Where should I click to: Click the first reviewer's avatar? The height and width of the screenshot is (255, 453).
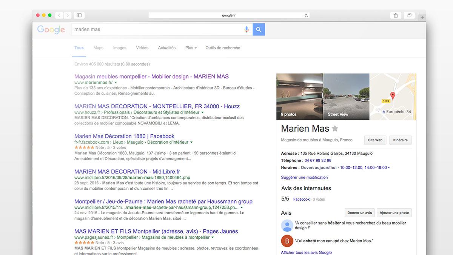pyautogui.click(x=287, y=226)
